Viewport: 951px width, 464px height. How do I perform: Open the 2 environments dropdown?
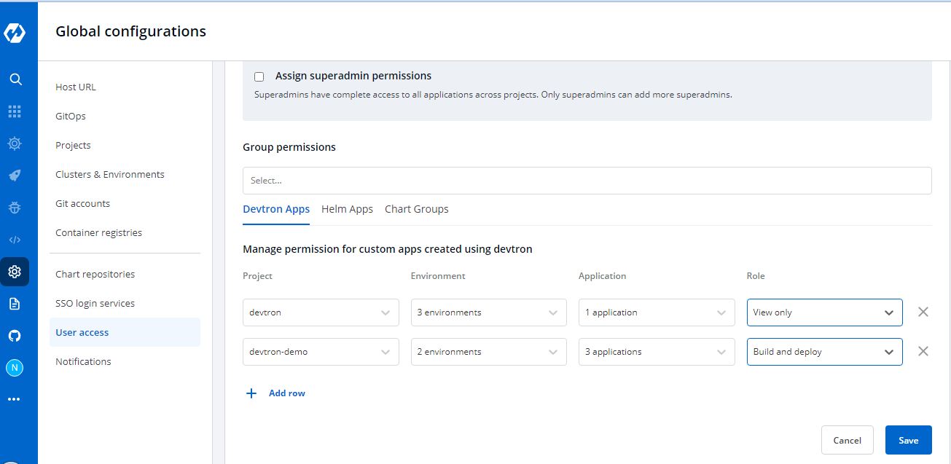(488, 352)
